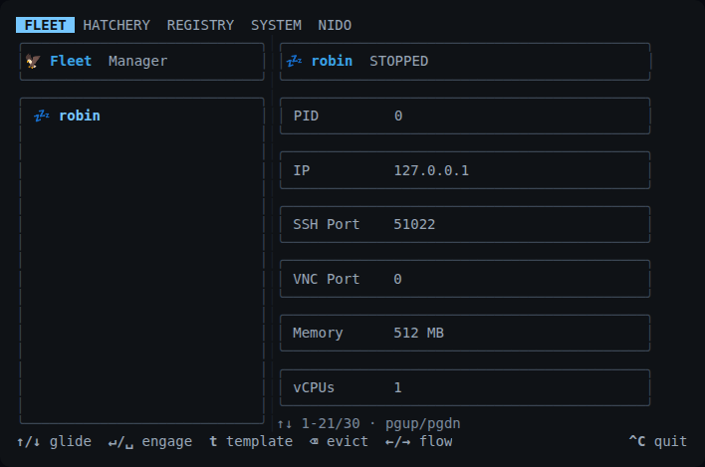Click the zzz status icon in detail header
The height and width of the screenshot is (467, 705).
coord(295,61)
